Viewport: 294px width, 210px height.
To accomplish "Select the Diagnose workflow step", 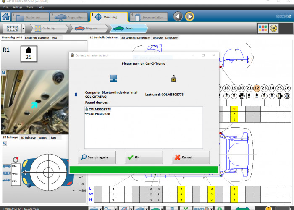I will [89, 28].
